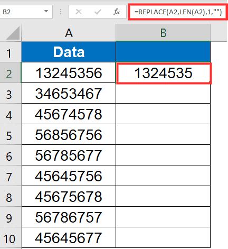The width and height of the screenshot is (228, 249).
Task: Select cell B2 containing 1324535
Action: tap(164, 73)
